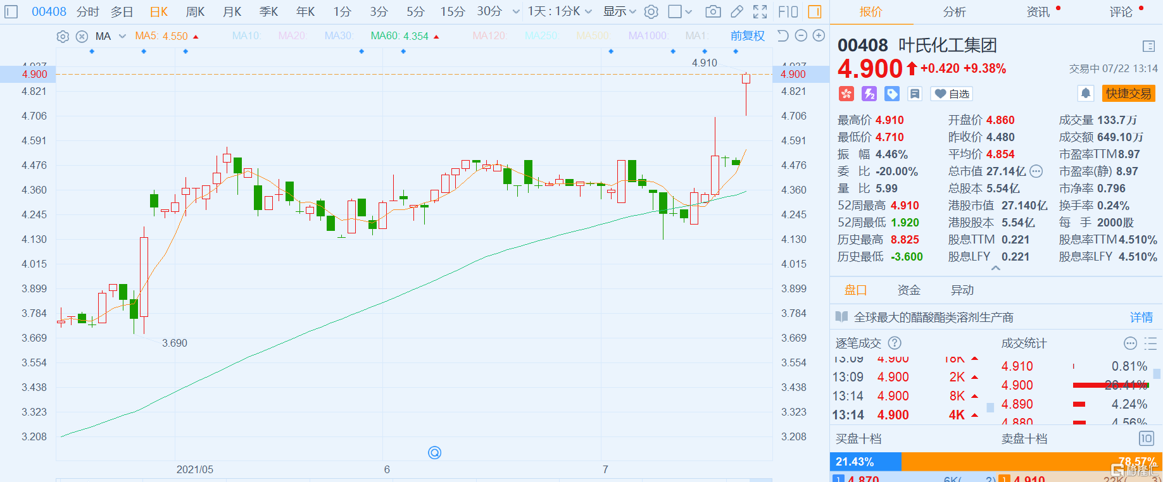Open the 详情 company details link

pyautogui.click(x=1141, y=317)
